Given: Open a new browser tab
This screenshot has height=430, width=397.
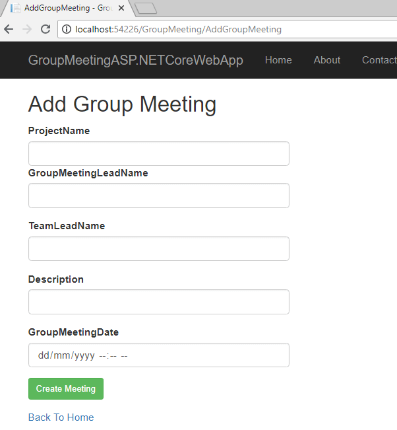Looking at the screenshot, I should (x=145, y=9).
